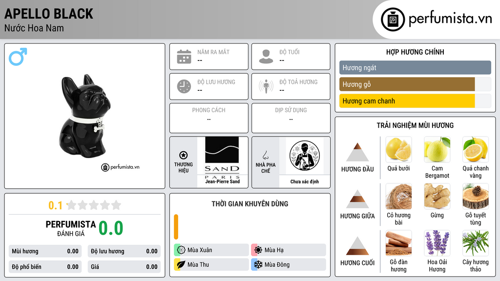Screen dimensions: 500x281
Task: Click the Dịp sử dụng info box
Action: tap(291, 118)
